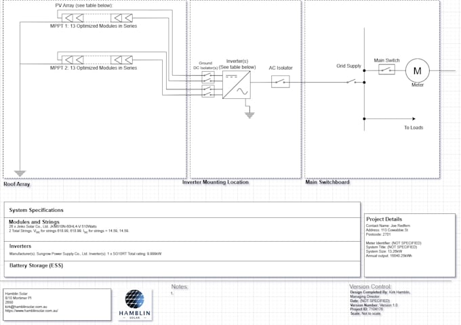Click the 'Meter Identifier: (NOT SPECIFIED)' line
461x325 pixels.
393,243
